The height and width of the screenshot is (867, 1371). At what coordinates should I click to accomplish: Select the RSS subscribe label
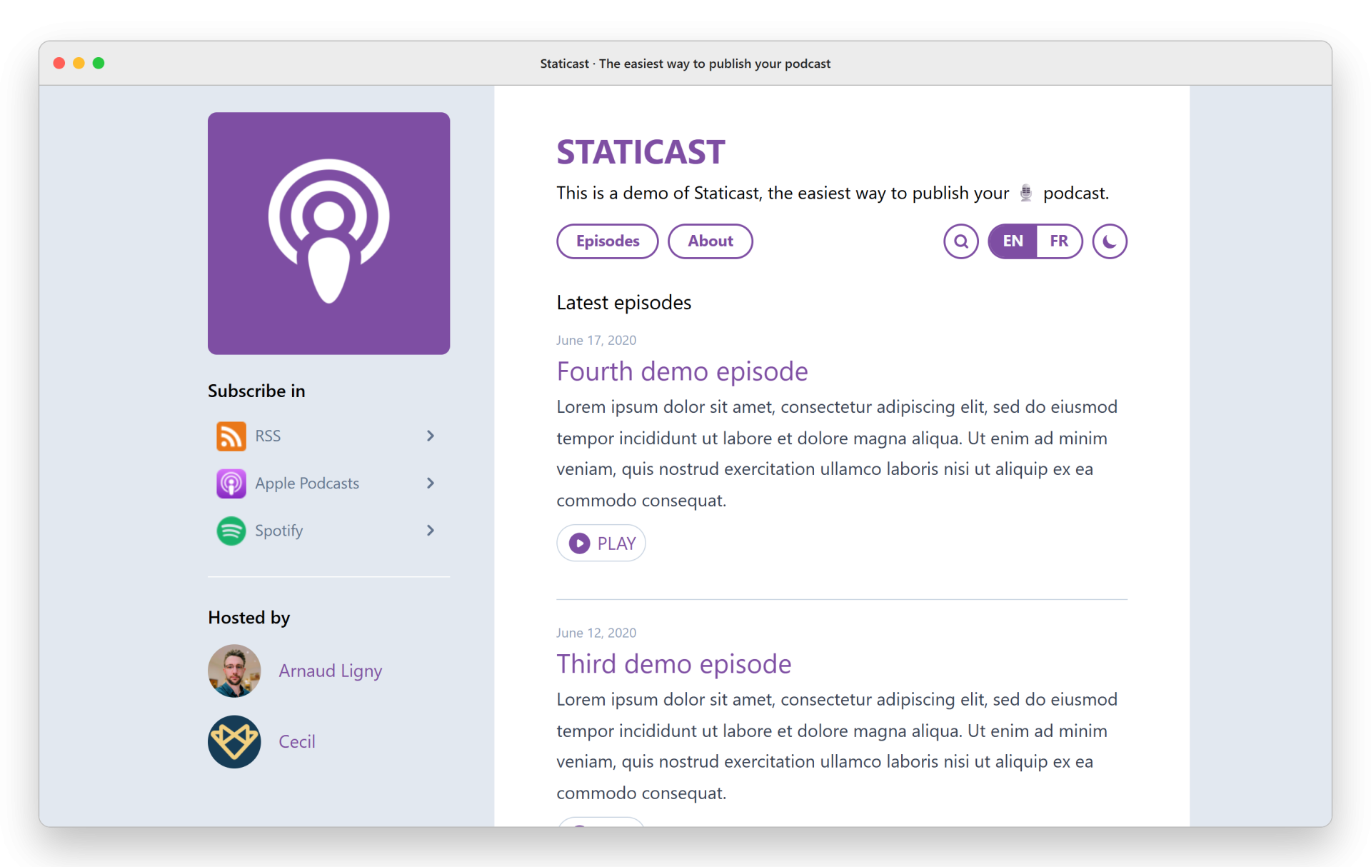pos(268,436)
